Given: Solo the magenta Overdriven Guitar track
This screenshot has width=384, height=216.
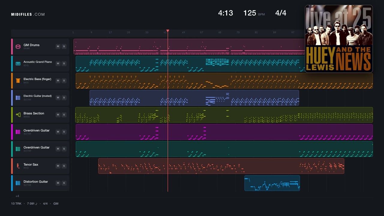Looking at the screenshot, I should (x=64, y=132).
